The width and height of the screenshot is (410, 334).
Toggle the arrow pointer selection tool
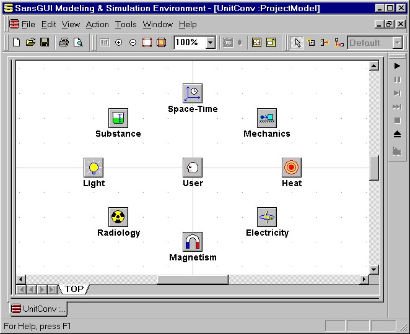pyautogui.click(x=297, y=43)
